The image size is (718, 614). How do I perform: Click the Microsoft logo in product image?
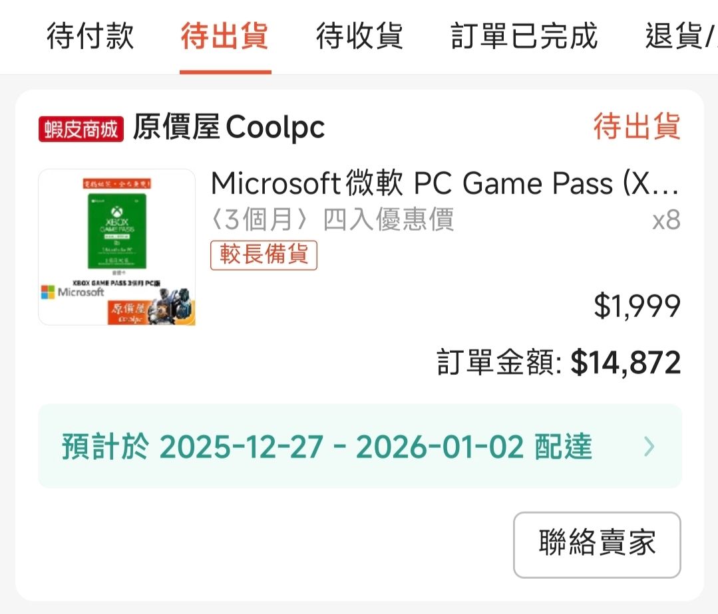(x=73, y=292)
